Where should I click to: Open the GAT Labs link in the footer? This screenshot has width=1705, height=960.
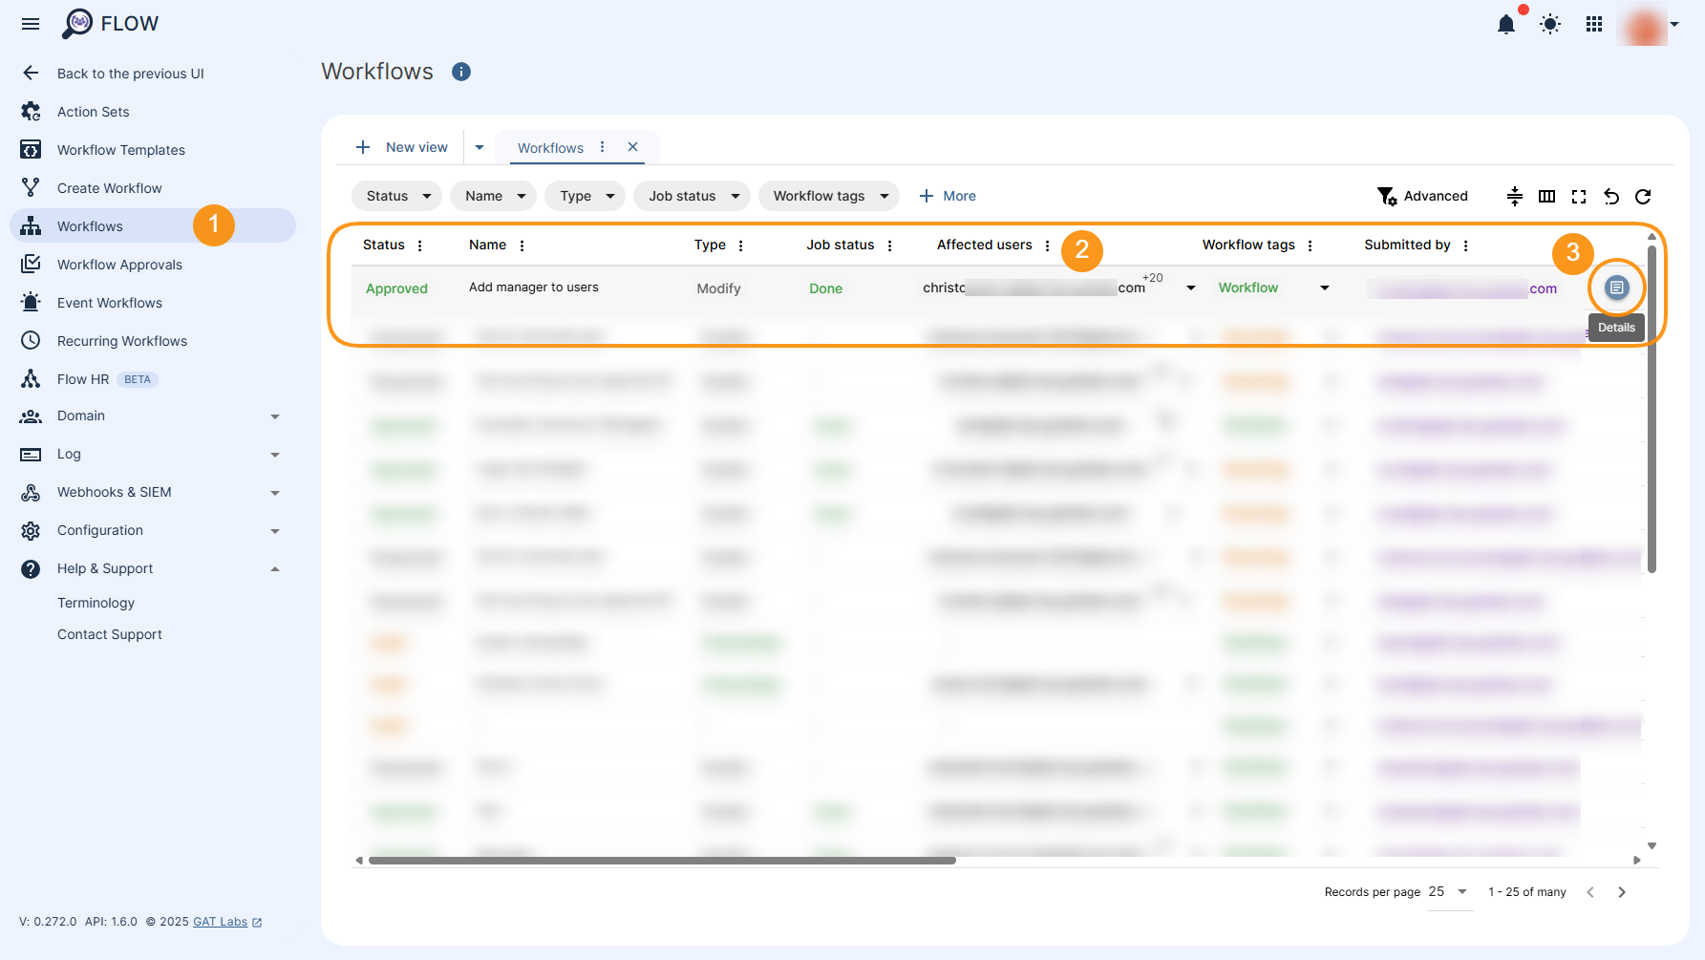tap(220, 922)
